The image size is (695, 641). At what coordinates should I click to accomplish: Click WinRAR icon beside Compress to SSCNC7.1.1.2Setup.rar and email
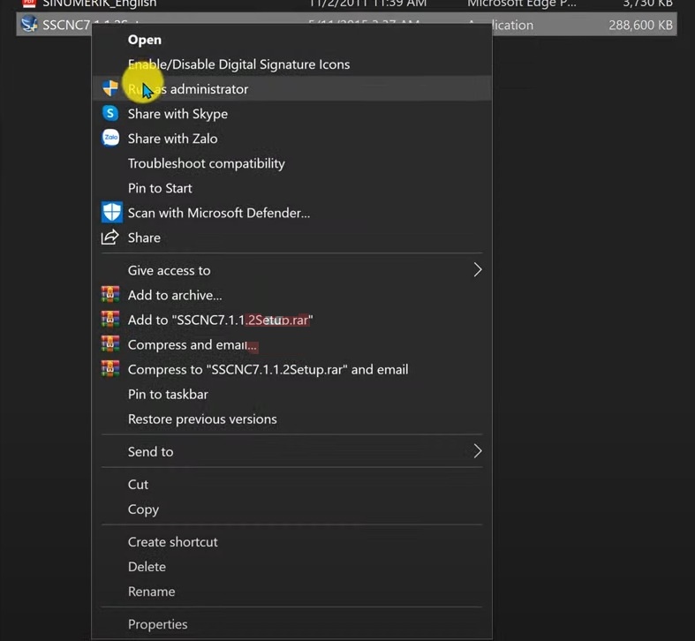point(110,369)
